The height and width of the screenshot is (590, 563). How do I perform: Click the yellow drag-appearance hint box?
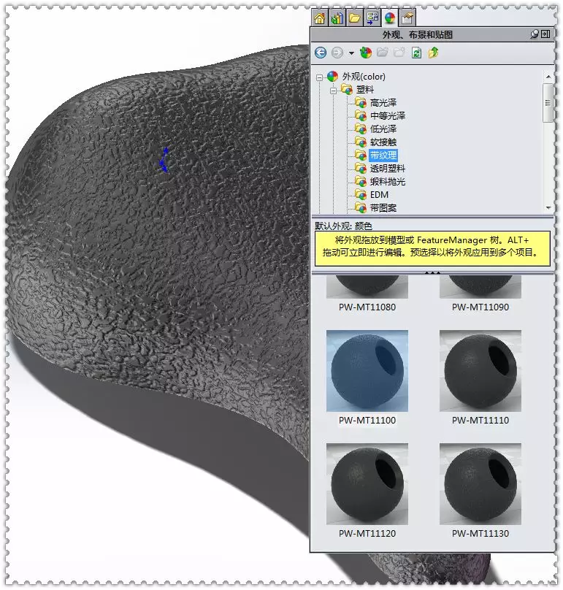click(432, 248)
